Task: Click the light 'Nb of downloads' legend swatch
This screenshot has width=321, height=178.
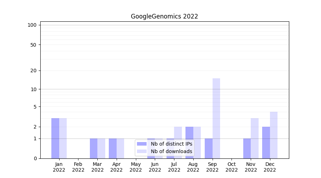Action: 142,151
